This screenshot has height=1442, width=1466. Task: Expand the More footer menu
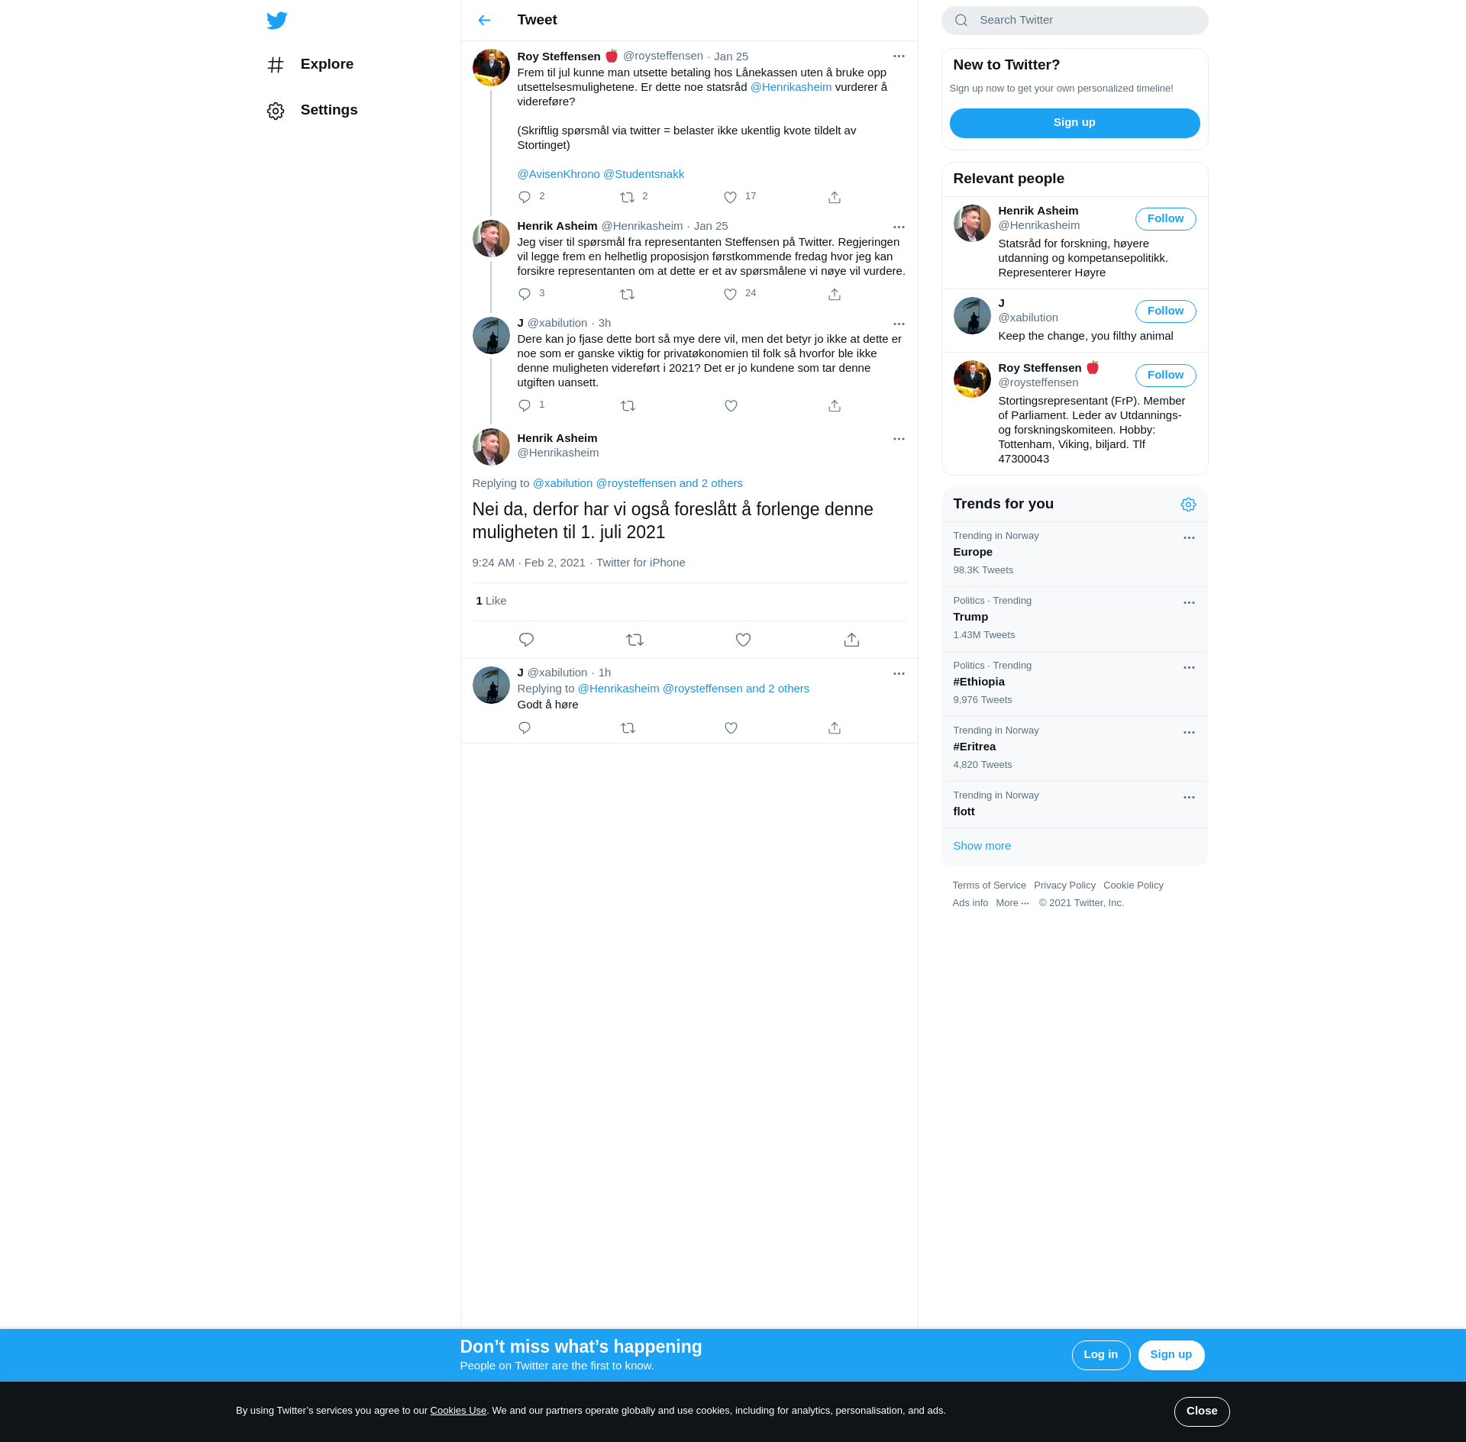coord(1012,903)
